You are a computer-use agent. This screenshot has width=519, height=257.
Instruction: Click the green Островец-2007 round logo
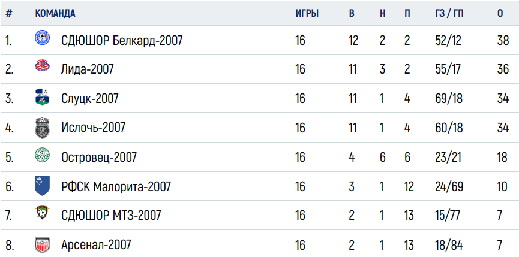[x=43, y=155]
